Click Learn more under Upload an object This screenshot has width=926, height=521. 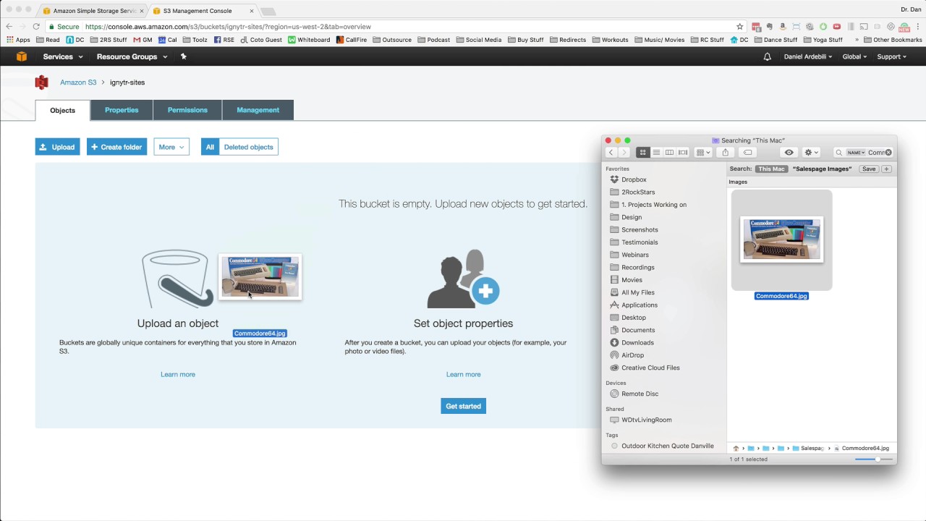tap(178, 374)
